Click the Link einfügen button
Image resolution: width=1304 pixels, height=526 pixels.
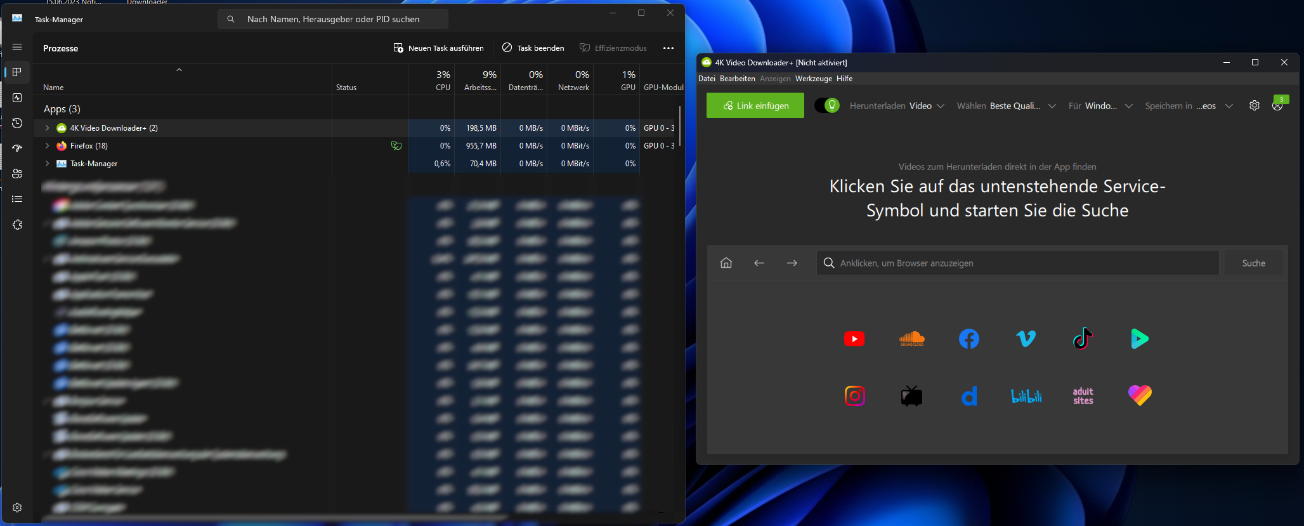(755, 105)
